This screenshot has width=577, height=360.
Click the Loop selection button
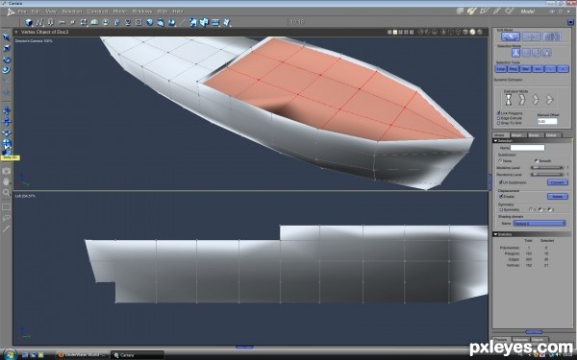pyautogui.click(x=500, y=69)
